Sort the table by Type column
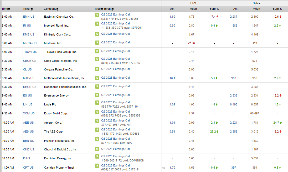Screen dimensions: 288x172 pyautogui.click(x=99, y=9)
